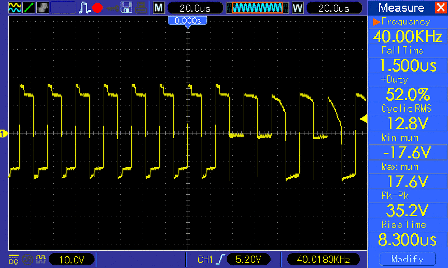This screenshot has width=448, height=268.
Task: Click the yellow channel 1 ground marker
Action: [x=4, y=133]
